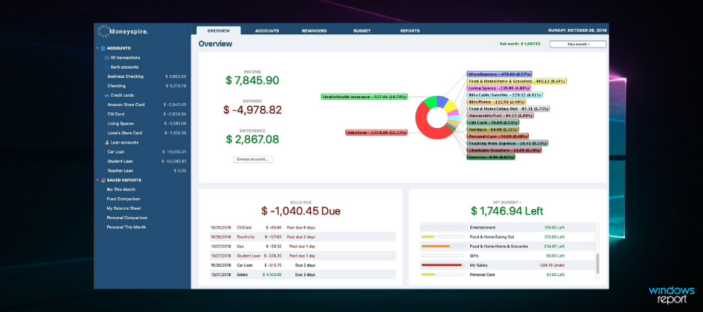Select Loan accounts group in sidebar

(x=124, y=142)
